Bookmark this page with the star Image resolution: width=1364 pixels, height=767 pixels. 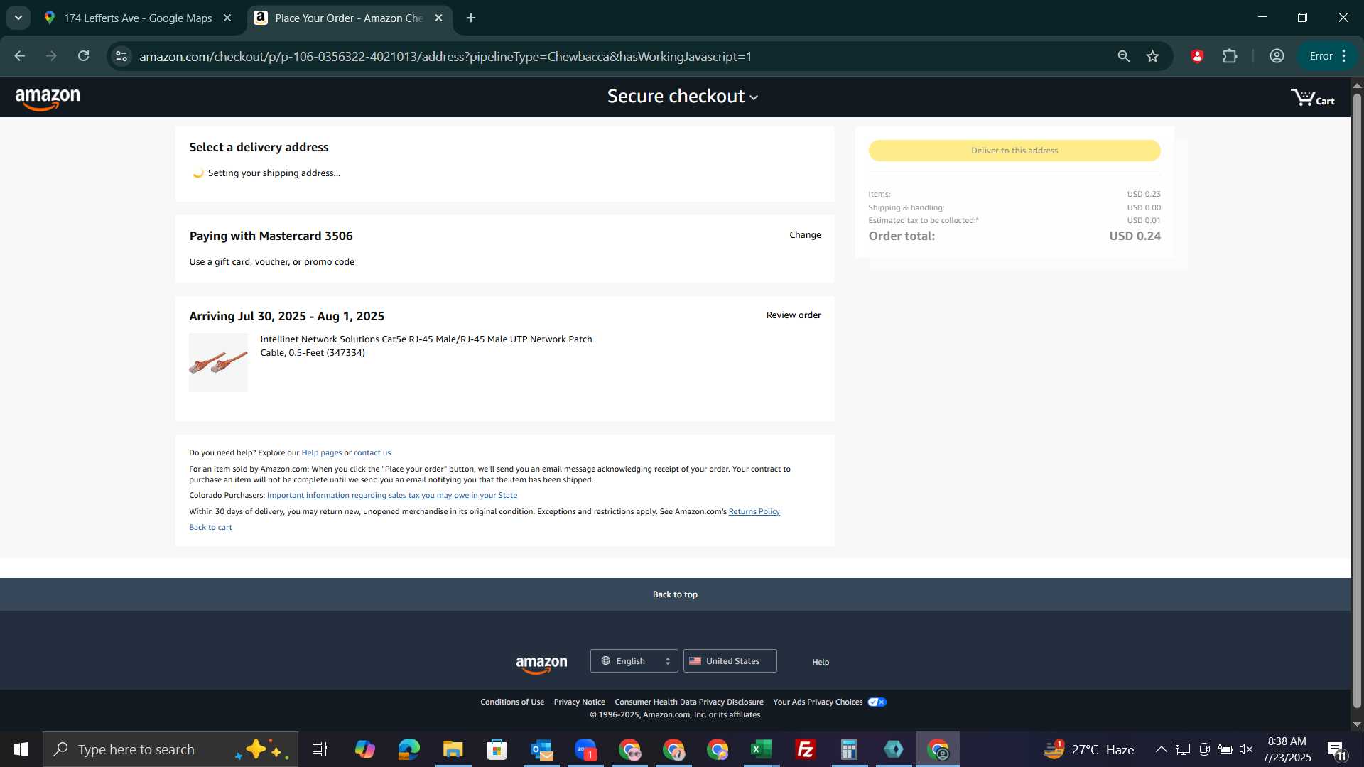point(1152,56)
